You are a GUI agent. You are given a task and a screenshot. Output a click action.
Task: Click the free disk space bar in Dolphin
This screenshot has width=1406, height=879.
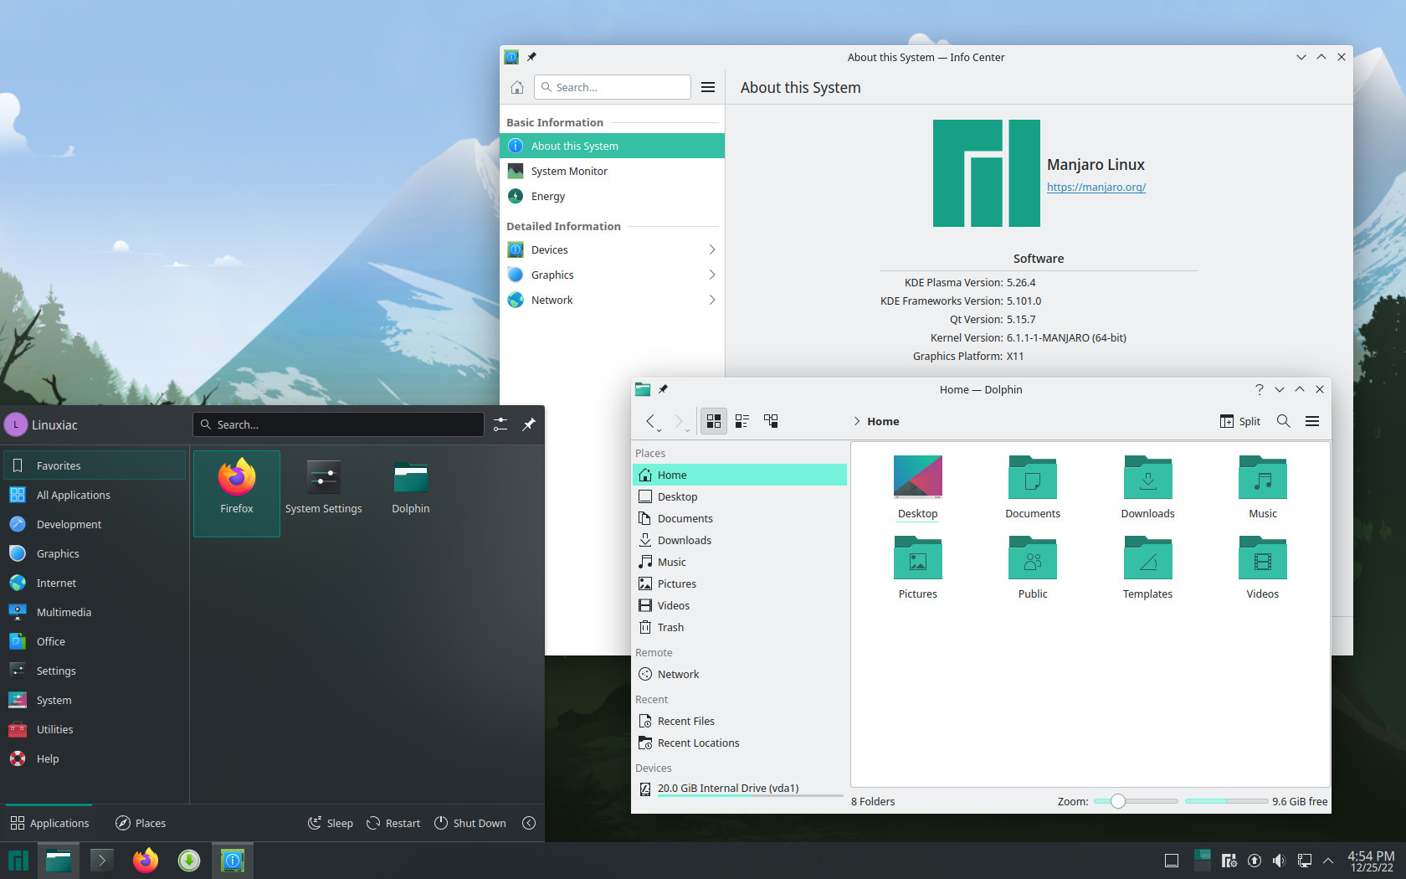click(x=1226, y=801)
